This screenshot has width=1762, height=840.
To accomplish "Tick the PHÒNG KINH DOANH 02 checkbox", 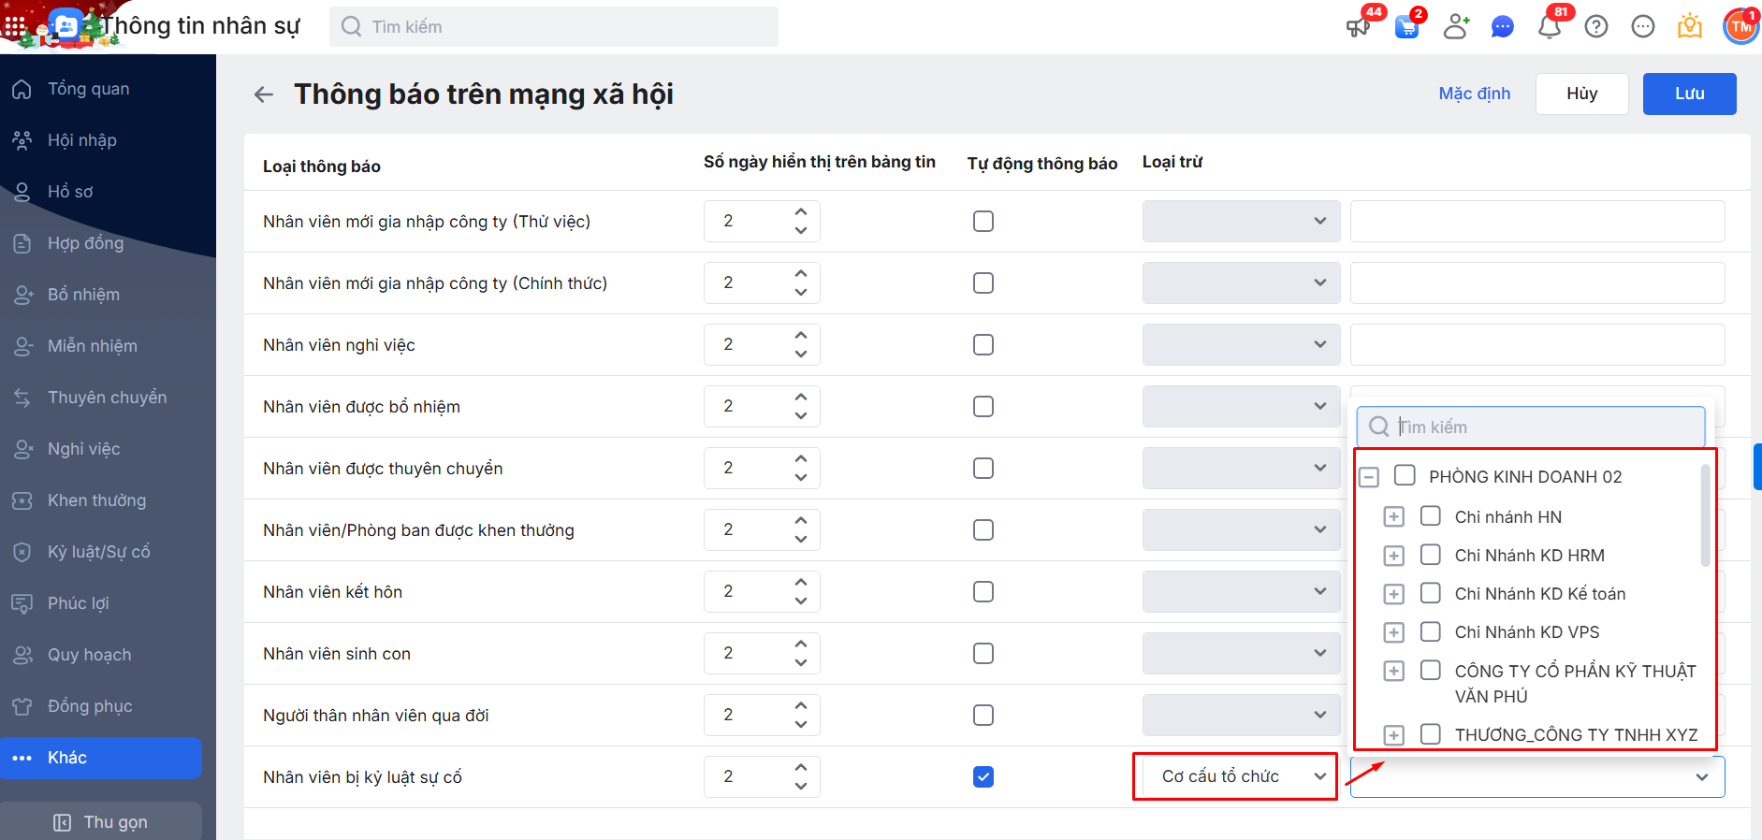I will (x=1405, y=476).
